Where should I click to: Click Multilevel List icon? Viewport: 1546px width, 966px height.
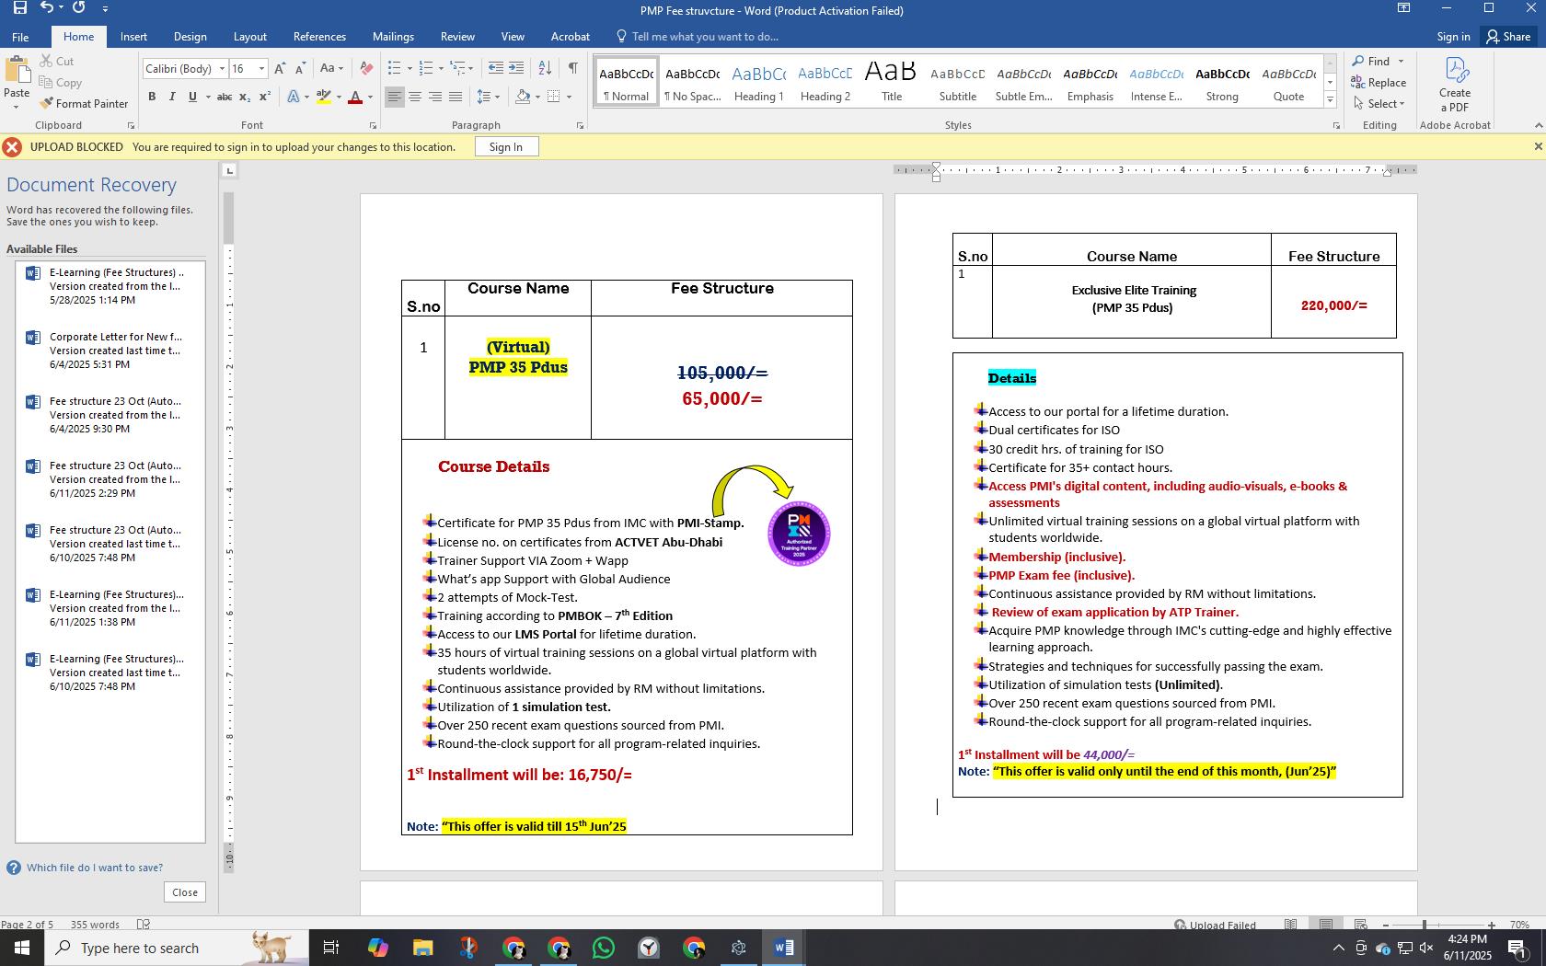[x=457, y=68]
